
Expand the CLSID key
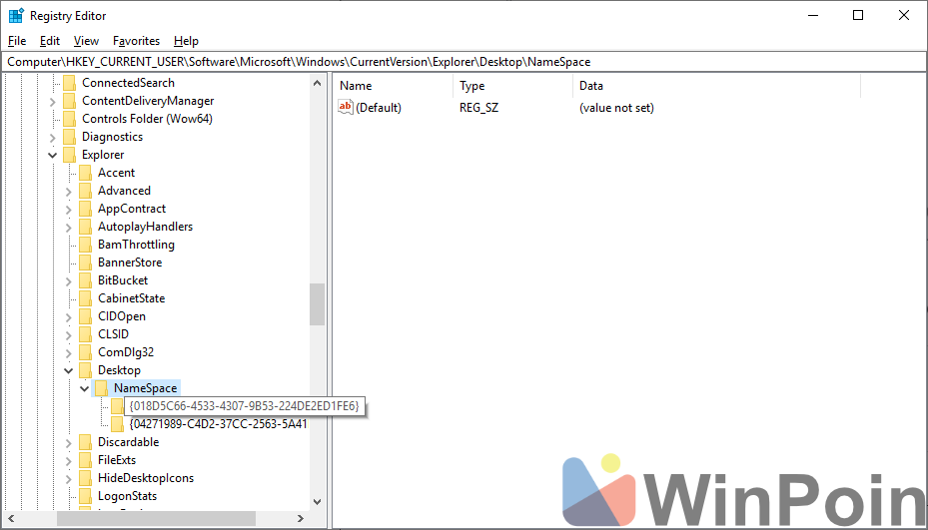coord(69,334)
